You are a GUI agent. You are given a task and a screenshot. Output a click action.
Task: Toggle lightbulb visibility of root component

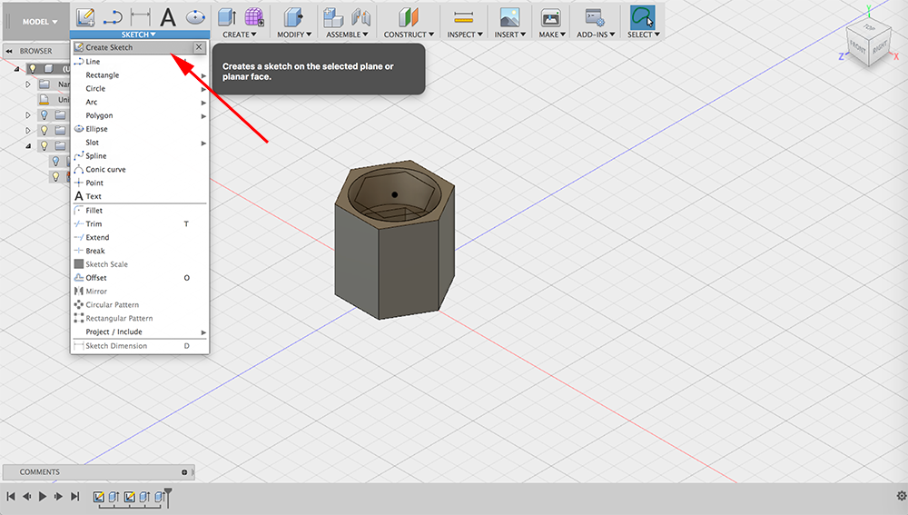[x=33, y=69]
